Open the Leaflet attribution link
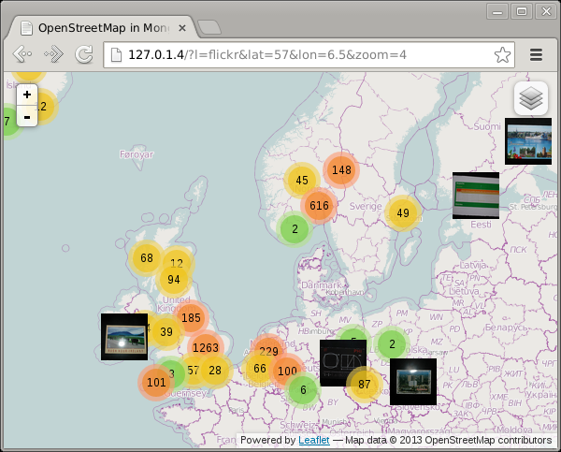The image size is (561, 452). (x=313, y=440)
